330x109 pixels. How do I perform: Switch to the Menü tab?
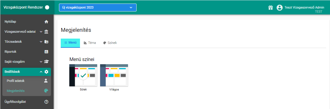tap(70, 43)
